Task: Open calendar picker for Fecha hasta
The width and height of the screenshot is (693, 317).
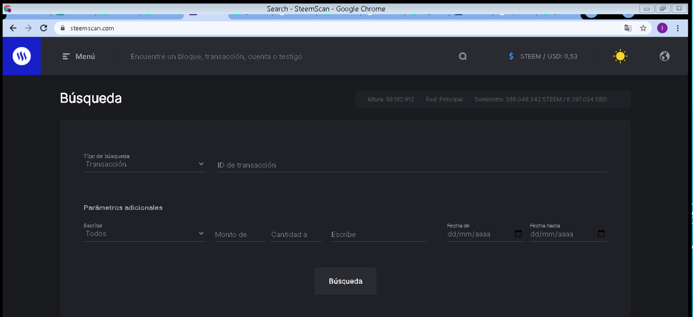Action: point(601,234)
